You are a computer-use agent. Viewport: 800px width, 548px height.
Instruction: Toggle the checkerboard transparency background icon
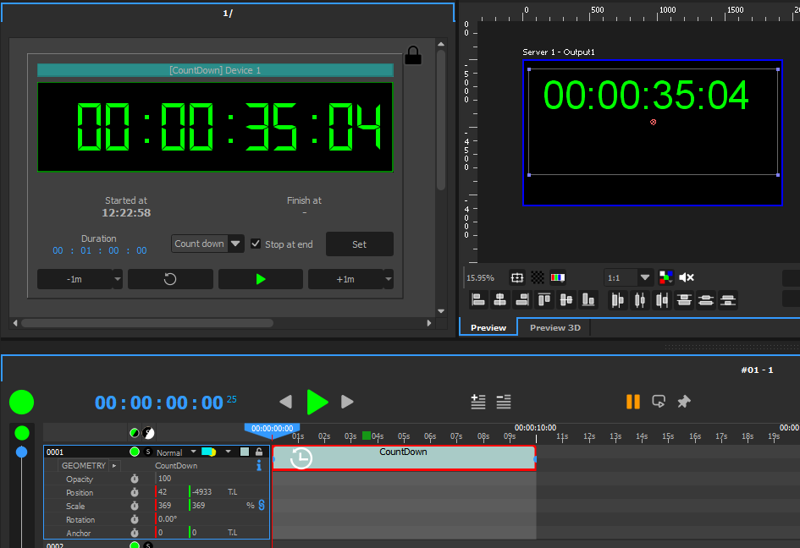pyautogui.click(x=538, y=278)
